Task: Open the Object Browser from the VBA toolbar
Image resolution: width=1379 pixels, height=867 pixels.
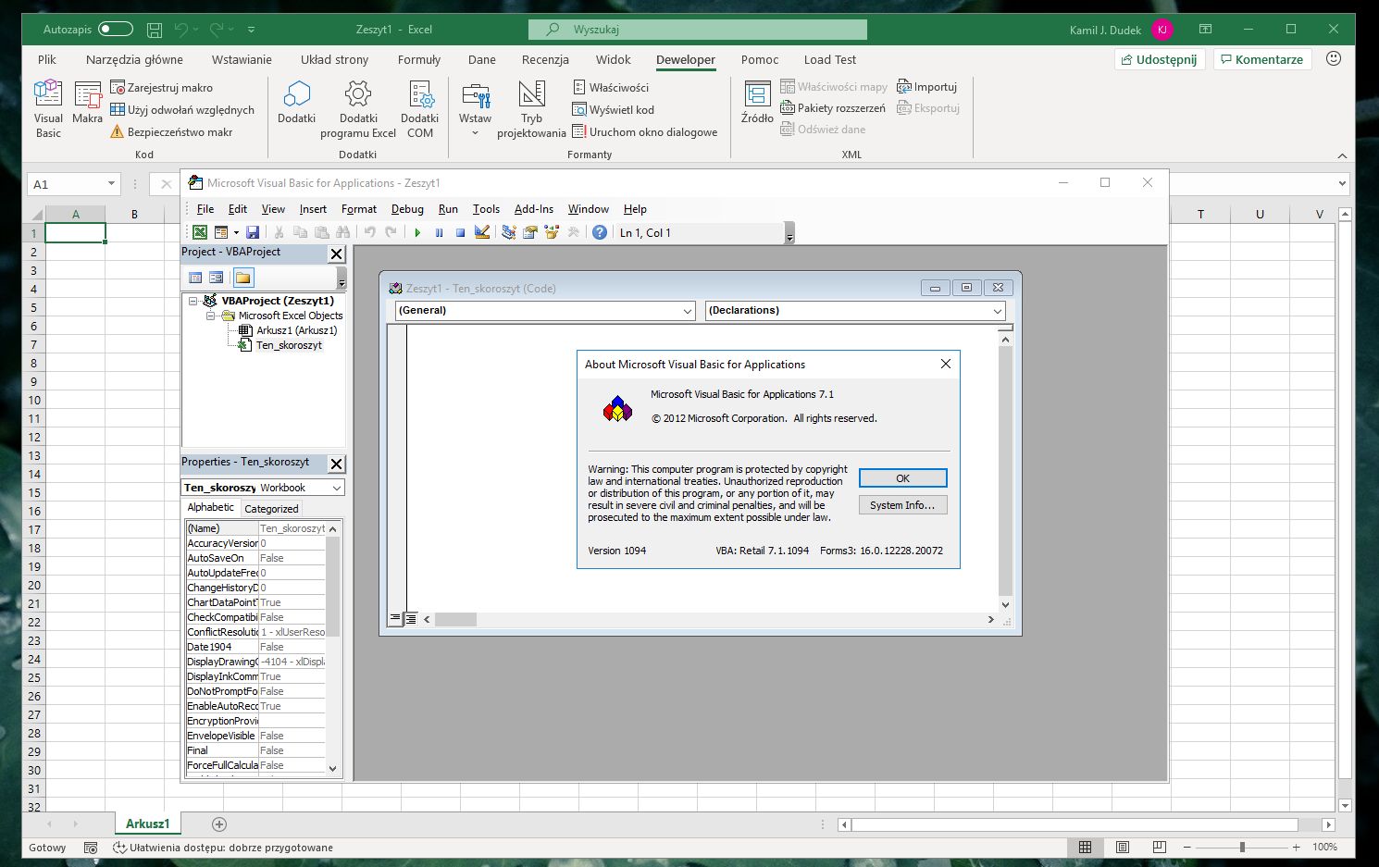Action: pos(553,232)
